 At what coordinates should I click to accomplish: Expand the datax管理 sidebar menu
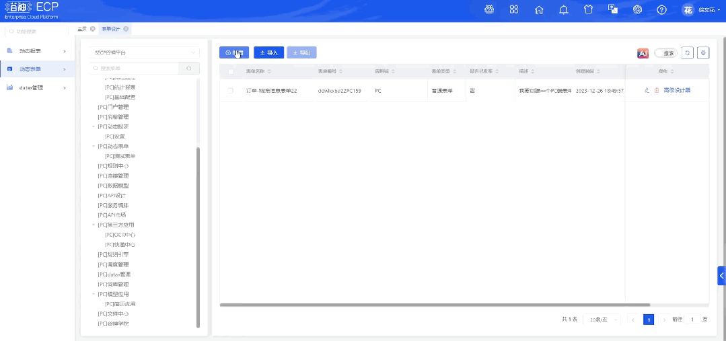pyautogui.click(x=65, y=87)
